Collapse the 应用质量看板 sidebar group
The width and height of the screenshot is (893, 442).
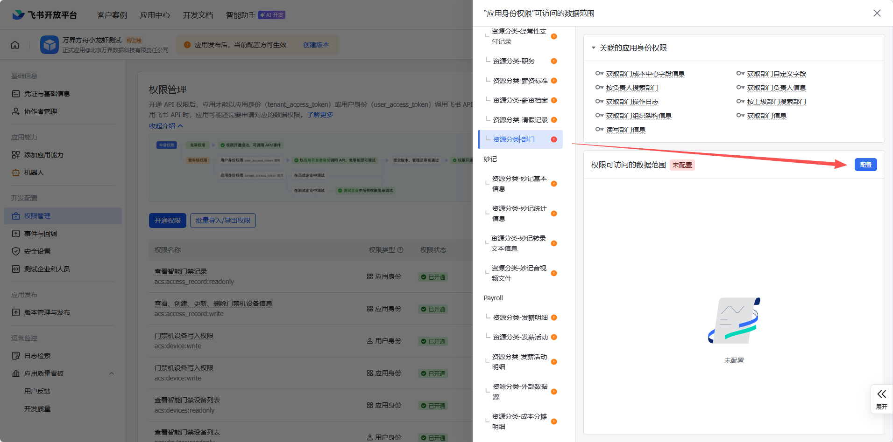[x=111, y=373]
